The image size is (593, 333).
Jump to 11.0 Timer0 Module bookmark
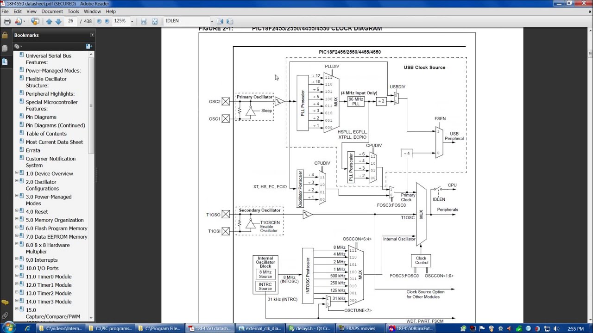click(x=49, y=277)
